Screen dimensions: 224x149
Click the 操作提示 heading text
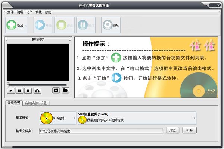coord(96,44)
